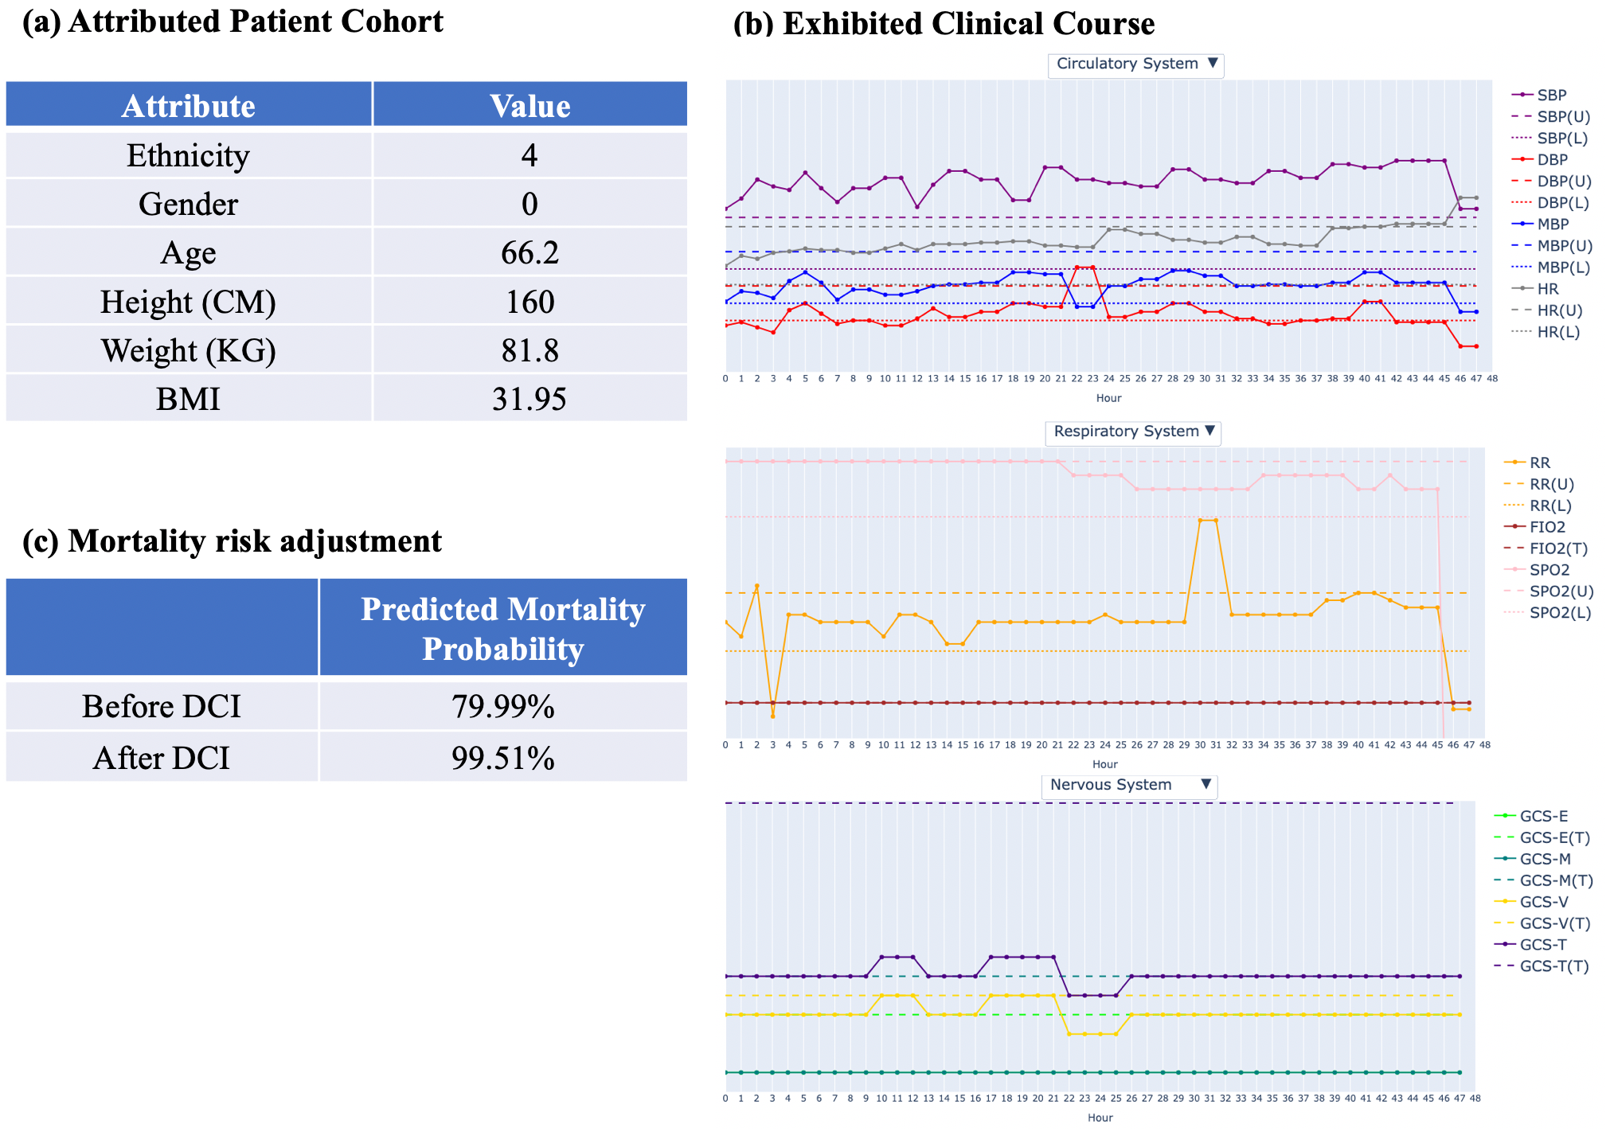Hide the DBP series via legend
This screenshot has height=1132, width=1610.
(x=1552, y=160)
